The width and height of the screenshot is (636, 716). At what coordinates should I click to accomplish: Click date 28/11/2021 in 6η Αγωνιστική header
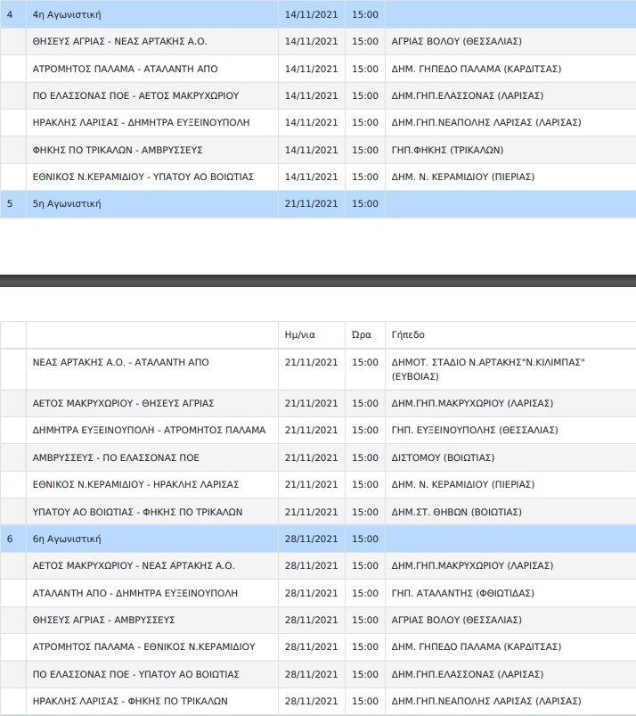[311, 539]
